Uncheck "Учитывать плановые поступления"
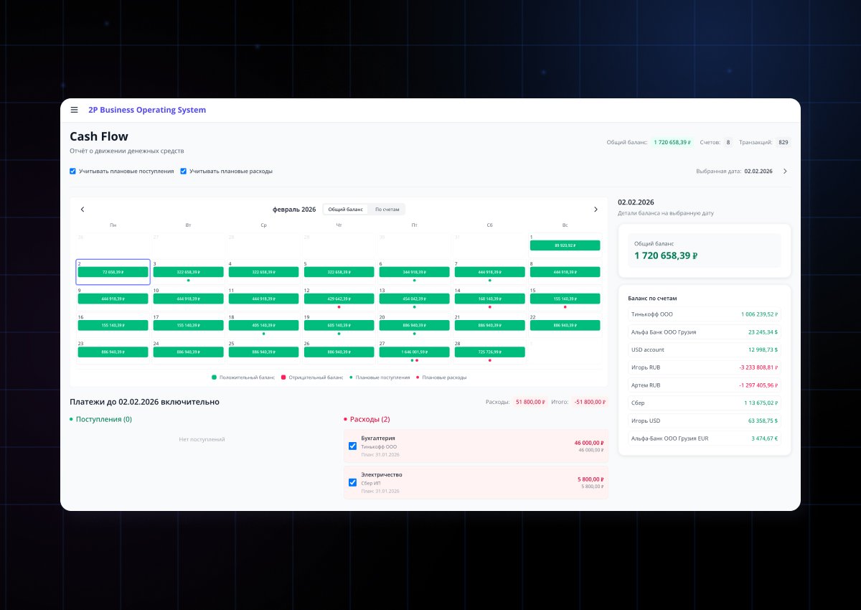The width and height of the screenshot is (861, 610). tap(72, 171)
